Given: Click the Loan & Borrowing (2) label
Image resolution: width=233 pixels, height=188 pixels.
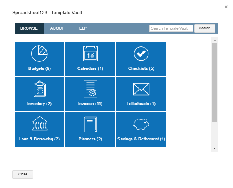Looking at the screenshot, I should point(39,139).
